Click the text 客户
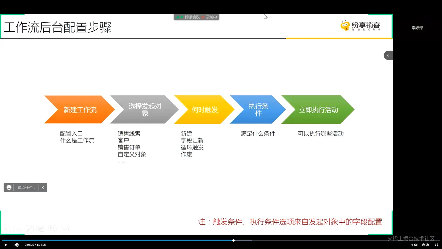The width and height of the screenshot is (442, 249). point(123,140)
